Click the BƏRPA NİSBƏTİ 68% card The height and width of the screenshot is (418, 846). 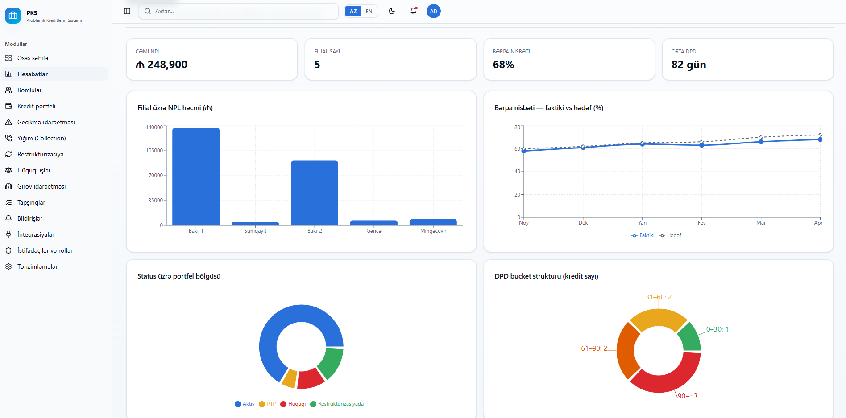569,59
